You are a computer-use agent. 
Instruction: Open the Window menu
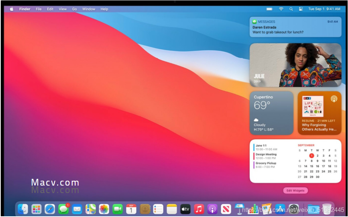tap(89, 9)
